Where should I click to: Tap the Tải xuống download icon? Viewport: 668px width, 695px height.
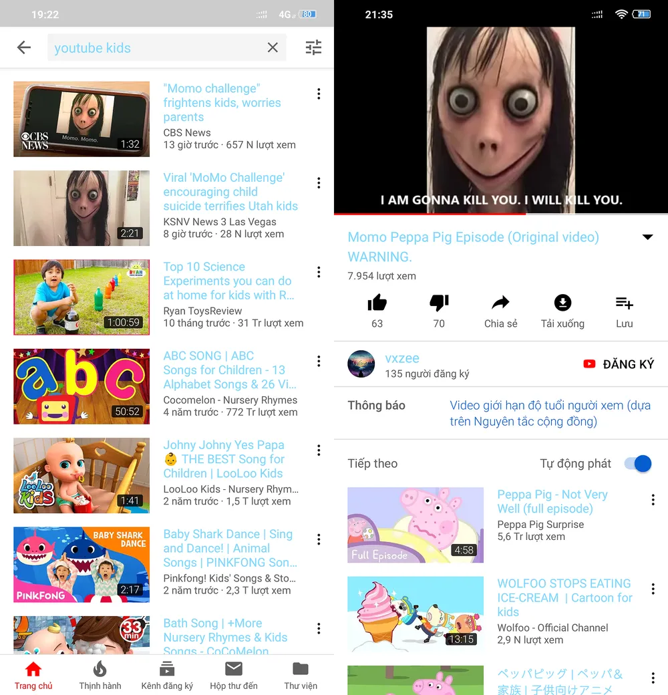562,303
